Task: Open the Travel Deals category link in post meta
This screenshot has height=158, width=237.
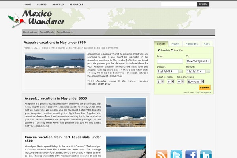Action: pos(65,48)
